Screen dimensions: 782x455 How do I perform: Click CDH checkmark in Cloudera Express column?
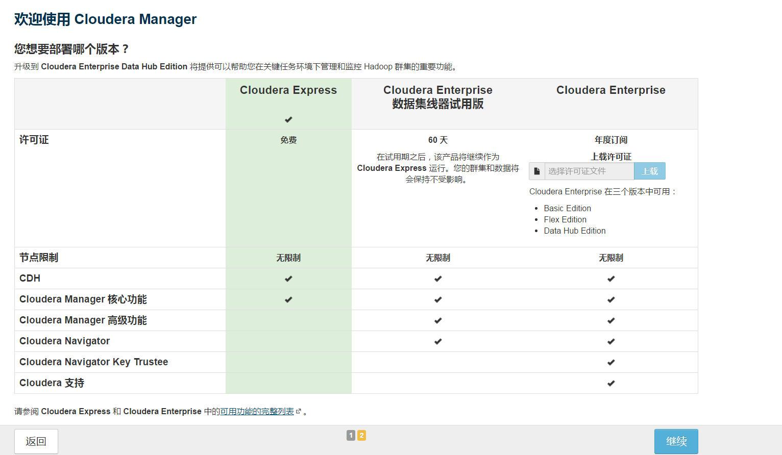288,279
